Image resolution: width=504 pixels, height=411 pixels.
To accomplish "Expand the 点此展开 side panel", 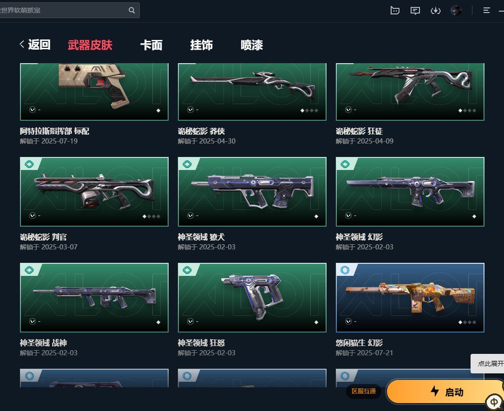I will coord(489,364).
